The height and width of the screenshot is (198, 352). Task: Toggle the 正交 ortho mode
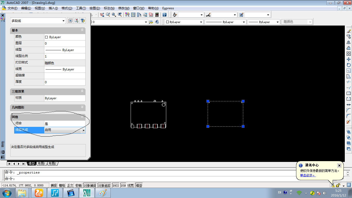70,185
